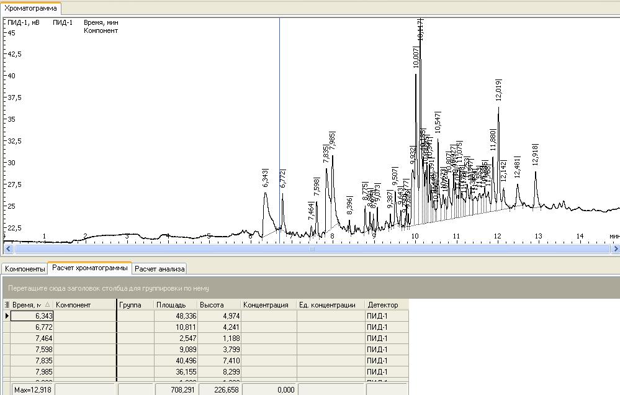The width and height of the screenshot is (620, 395).
Task: Select the time cell 7,835 in the table
Action: tap(32, 361)
